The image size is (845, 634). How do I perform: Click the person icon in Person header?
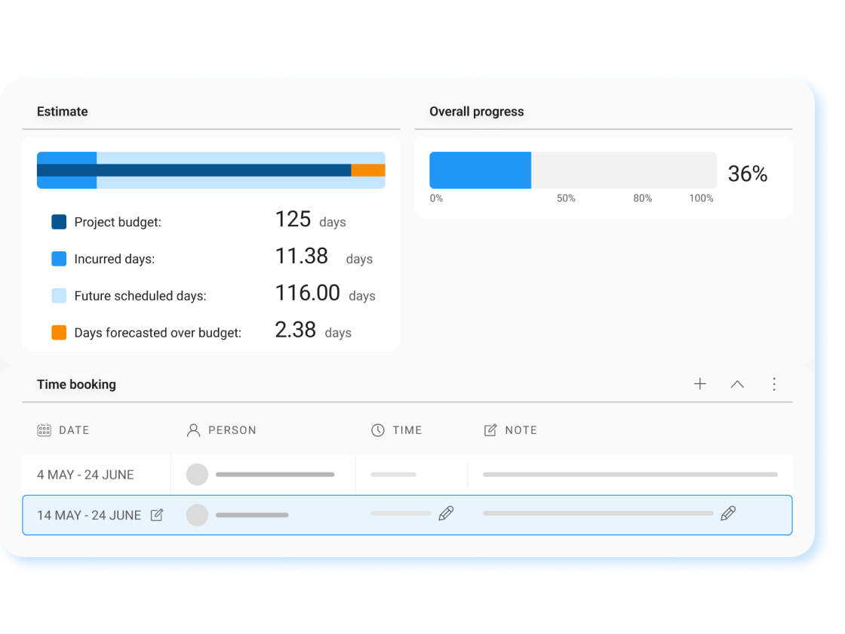click(x=193, y=430)
